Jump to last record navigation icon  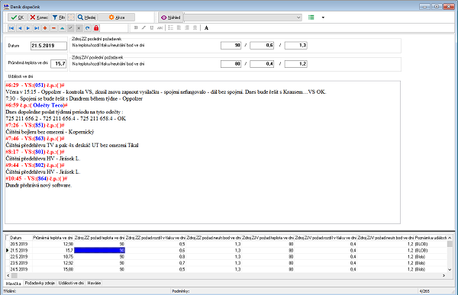point(37,28)
